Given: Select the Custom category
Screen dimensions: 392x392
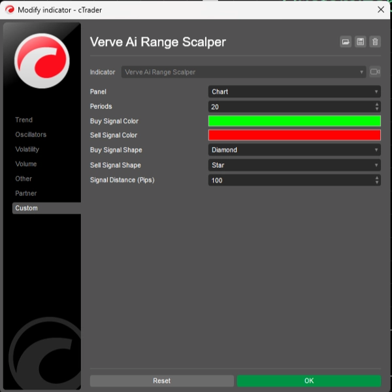Looking at the screenshot, I should click(x=46, y=208).
